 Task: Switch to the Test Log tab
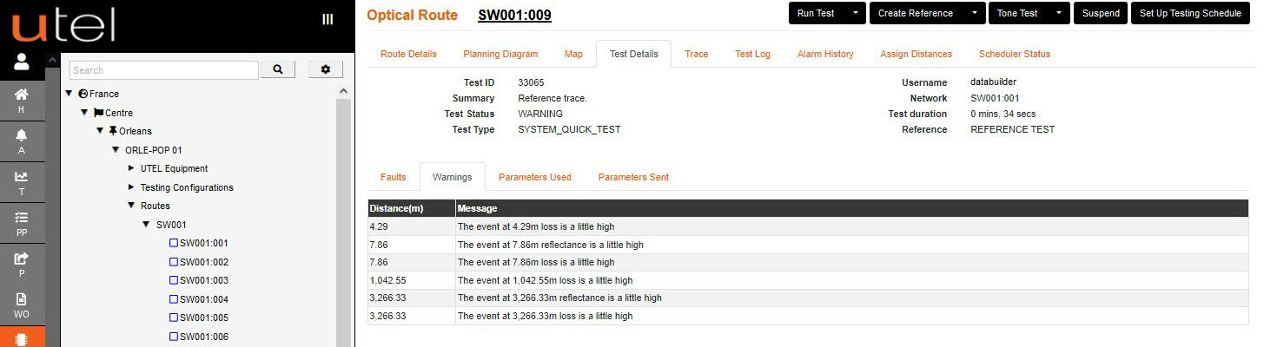[752, 54]
